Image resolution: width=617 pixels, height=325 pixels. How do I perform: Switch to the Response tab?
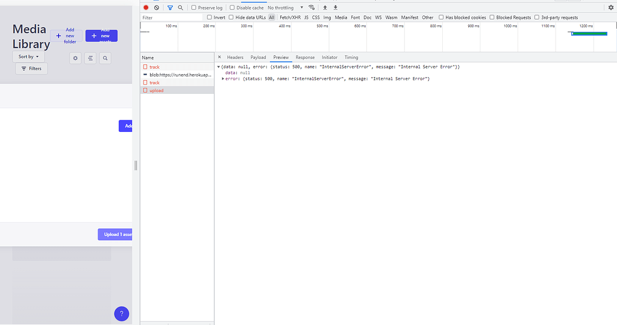pyautogui.click(x=305, y=57)
